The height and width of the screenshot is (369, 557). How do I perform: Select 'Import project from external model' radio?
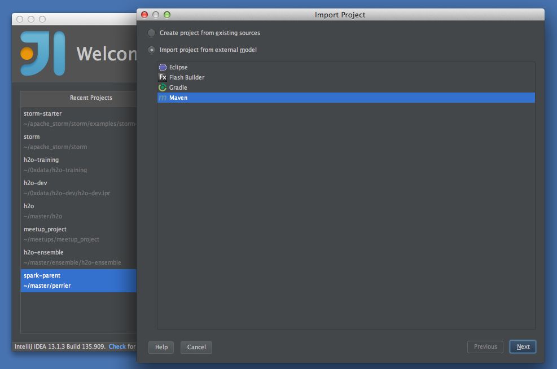click(151, 50)
